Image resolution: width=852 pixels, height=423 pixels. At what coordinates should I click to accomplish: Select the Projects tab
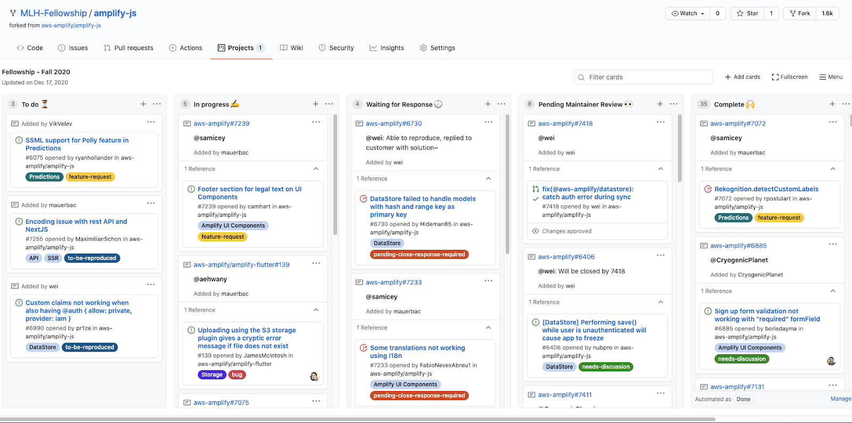pyautogui.click(x=241, y=48)
